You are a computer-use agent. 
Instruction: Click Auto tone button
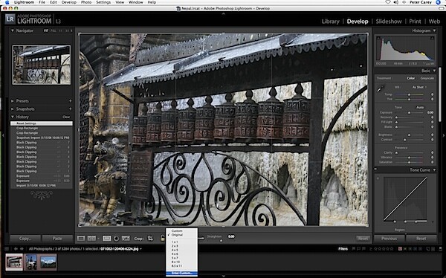(x=420, y=107)
